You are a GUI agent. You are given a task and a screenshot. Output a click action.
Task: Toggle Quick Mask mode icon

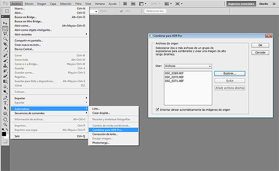5,142
